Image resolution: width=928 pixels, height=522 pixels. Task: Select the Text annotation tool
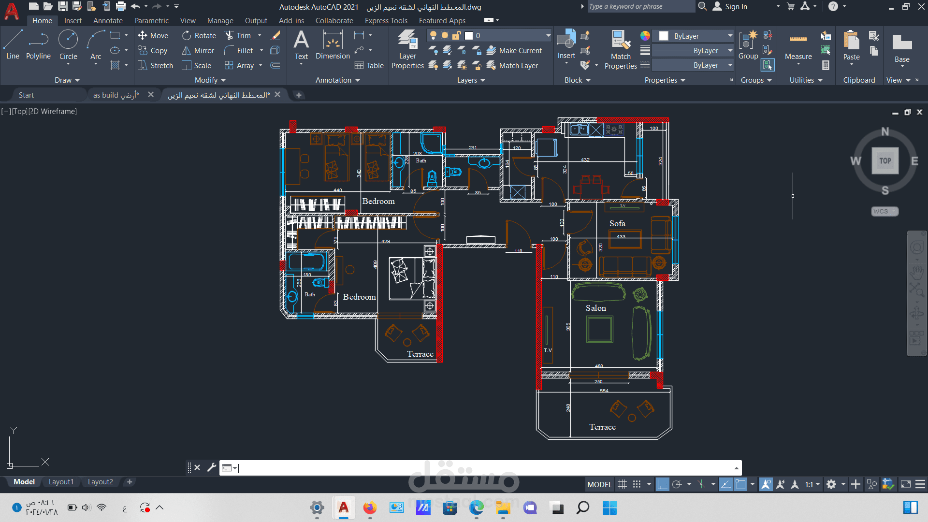301,44
